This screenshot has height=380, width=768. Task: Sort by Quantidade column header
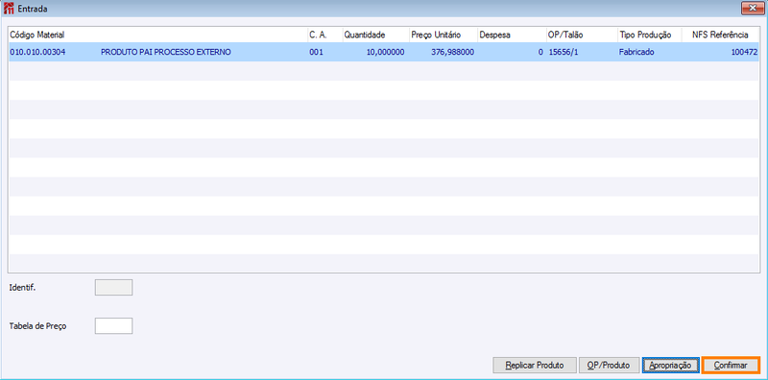pos(375,35)
